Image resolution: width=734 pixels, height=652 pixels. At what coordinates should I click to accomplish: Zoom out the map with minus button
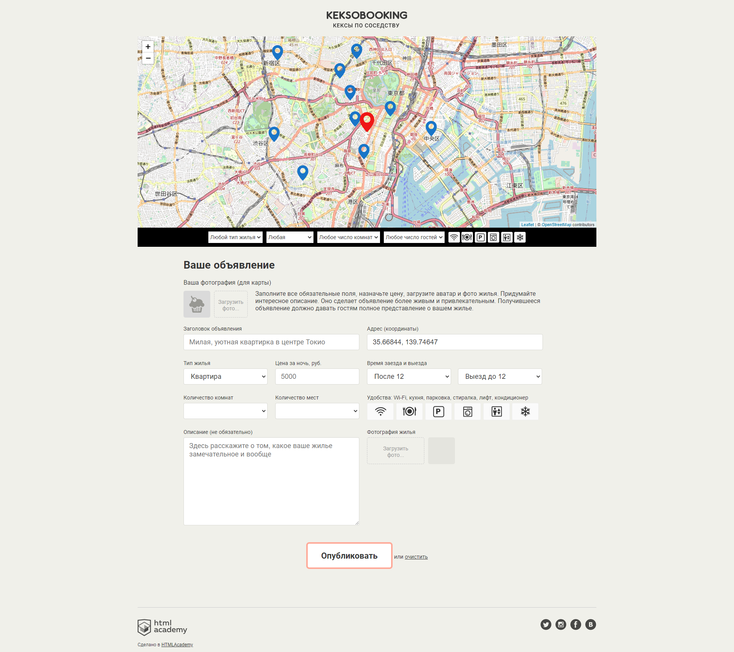pos(148,58)
